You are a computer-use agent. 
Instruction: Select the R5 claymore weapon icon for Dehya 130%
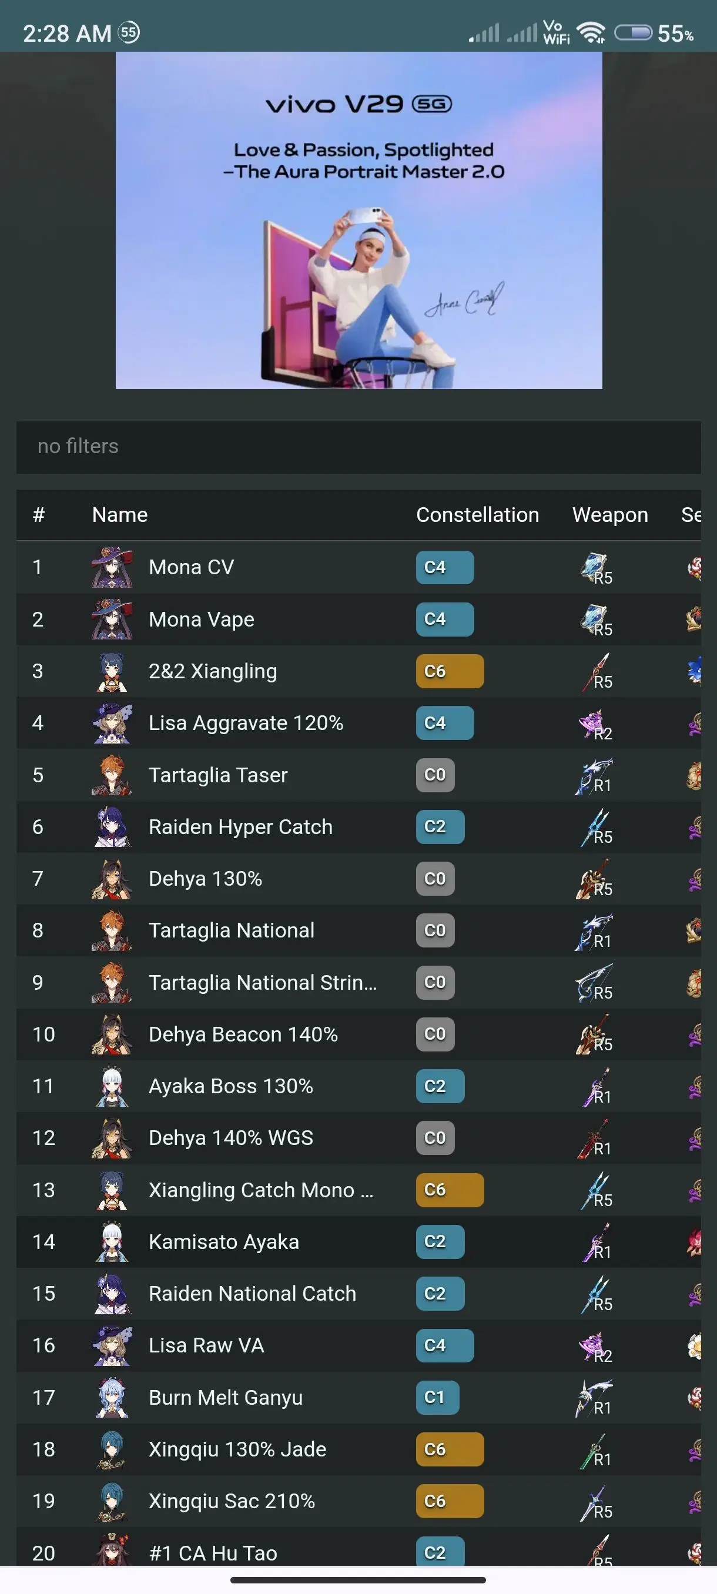point(591,879)
